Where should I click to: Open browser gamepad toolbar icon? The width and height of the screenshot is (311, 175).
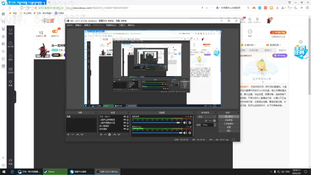tap(254, 8)
